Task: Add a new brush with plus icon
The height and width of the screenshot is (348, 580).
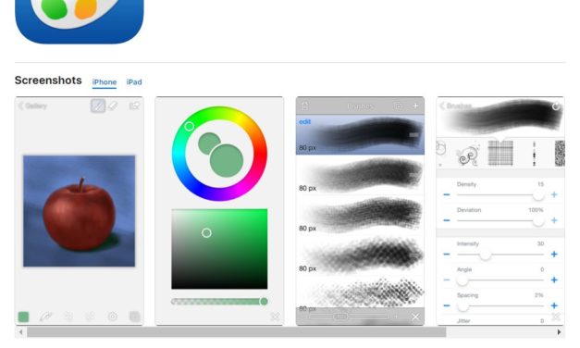Action: pos(415,106)
